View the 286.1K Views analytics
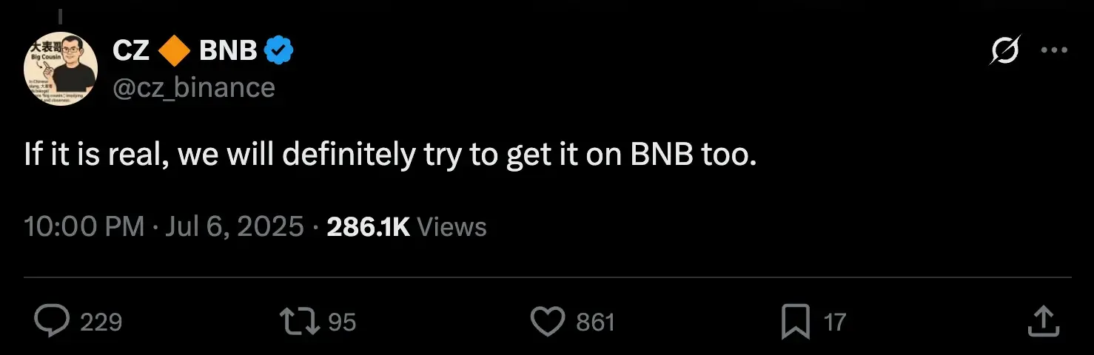 406,226
